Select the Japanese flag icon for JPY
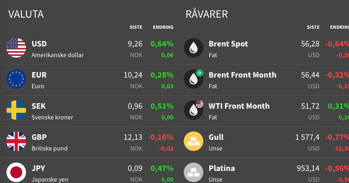The image size is (349, 183). [16, 172]
